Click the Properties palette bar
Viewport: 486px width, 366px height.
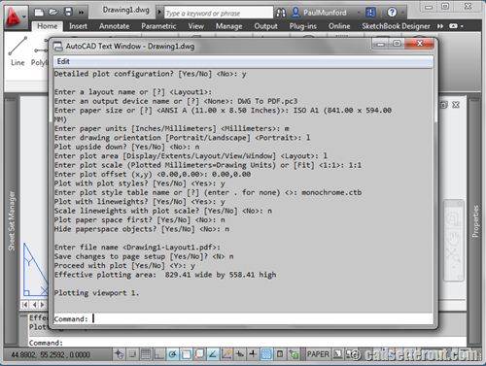(475, 221)
